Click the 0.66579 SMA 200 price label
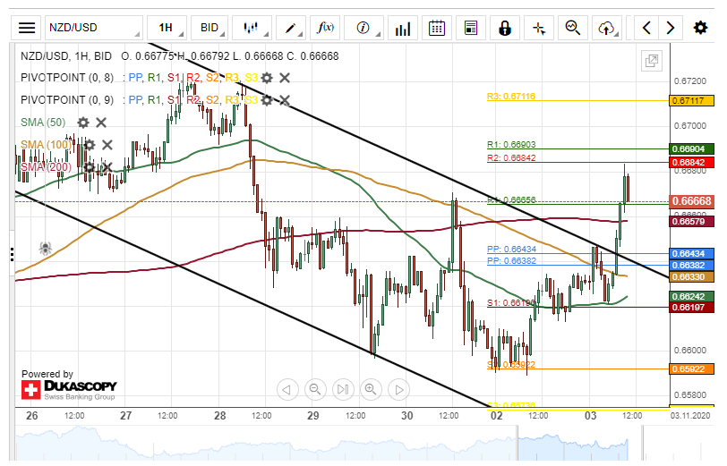 [691, 222]
